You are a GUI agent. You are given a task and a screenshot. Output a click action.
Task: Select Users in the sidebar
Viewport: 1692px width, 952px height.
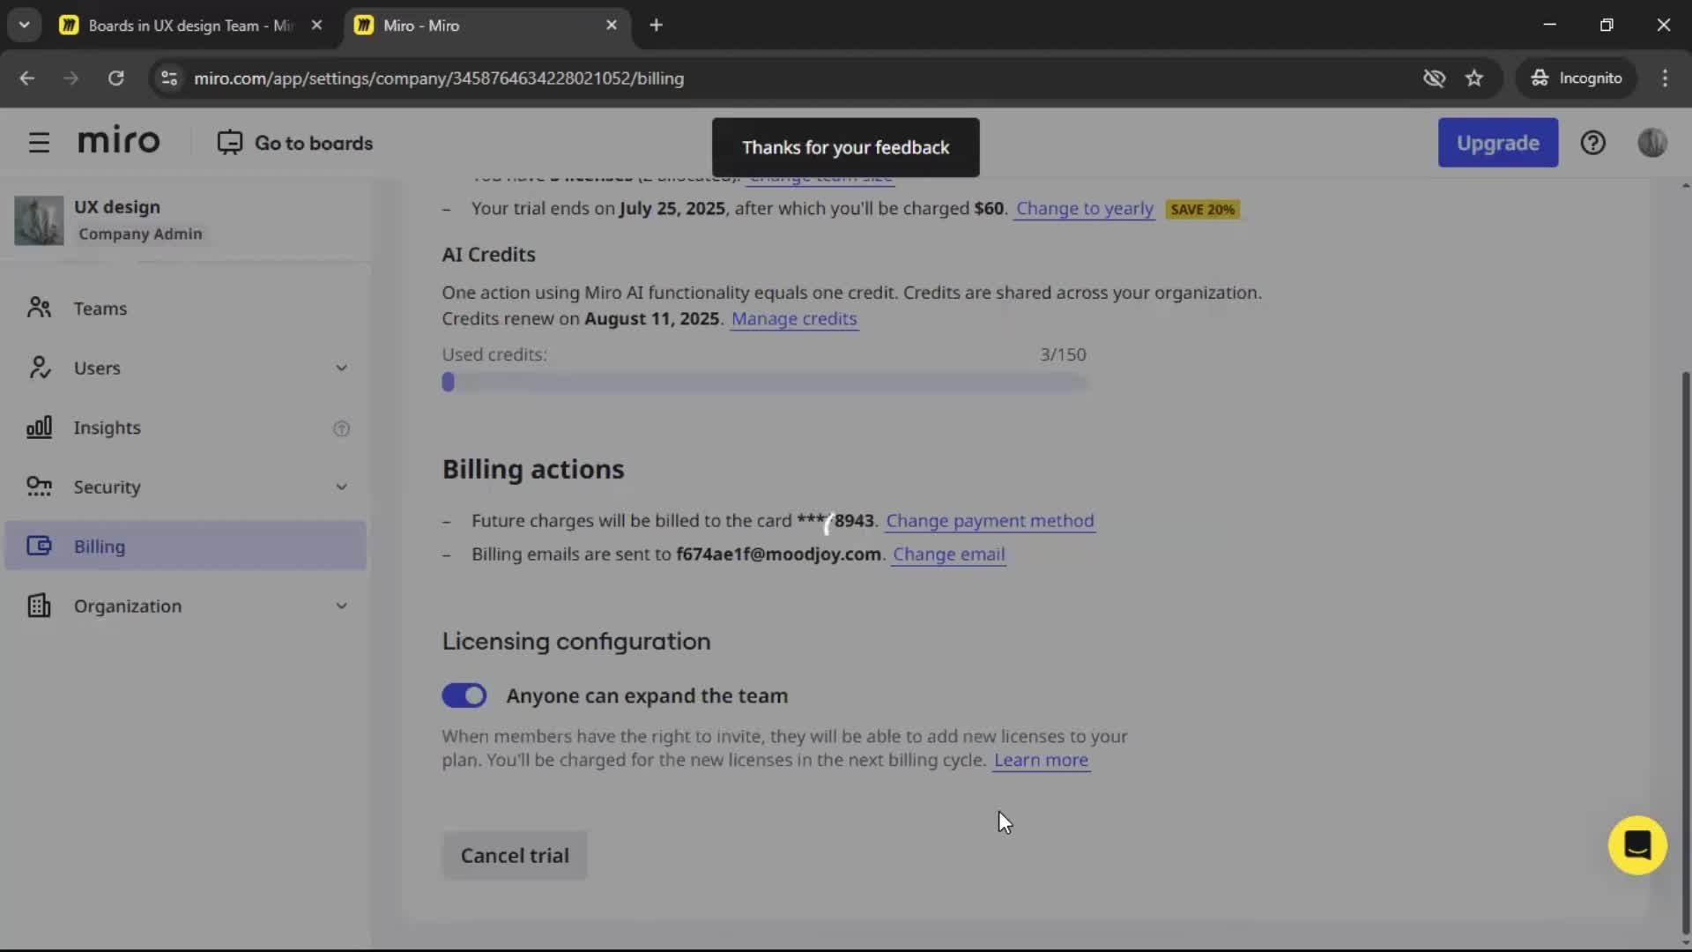point(185,368)
